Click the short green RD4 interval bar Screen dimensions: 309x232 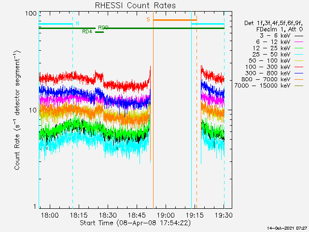(x=99, y=32)
